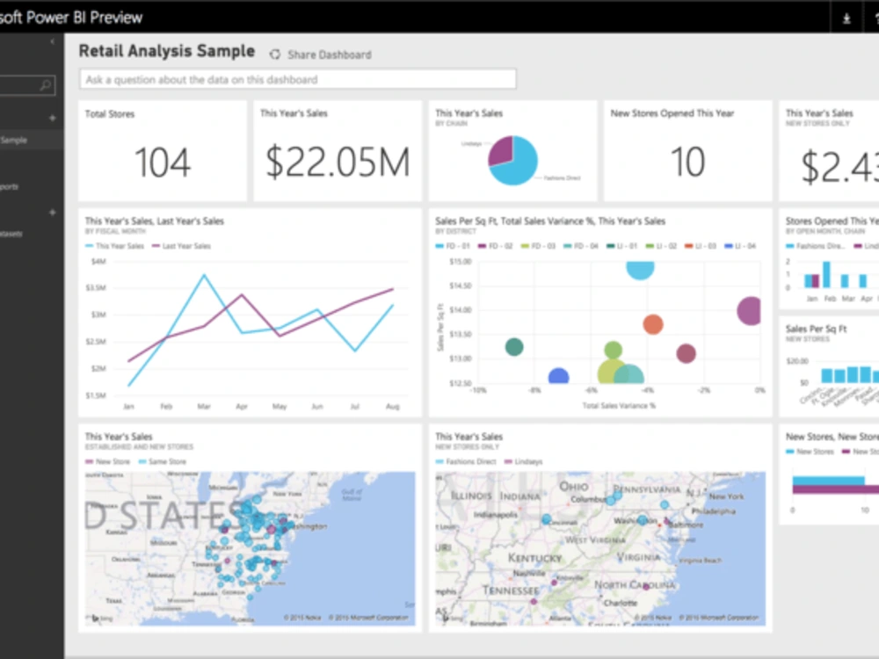The height and width of the screenshot is (659, 879).
Task: Click the Share Dashboard link
Action: (x=328, y=54)
